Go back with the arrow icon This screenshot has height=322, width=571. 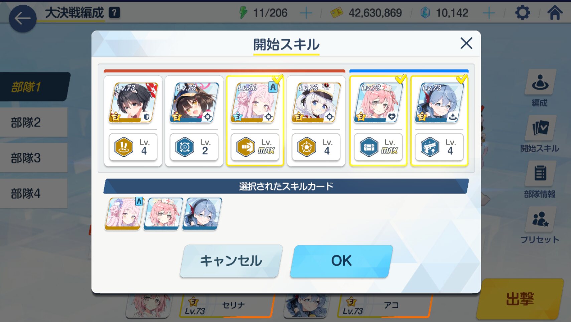tap(22, 18)
